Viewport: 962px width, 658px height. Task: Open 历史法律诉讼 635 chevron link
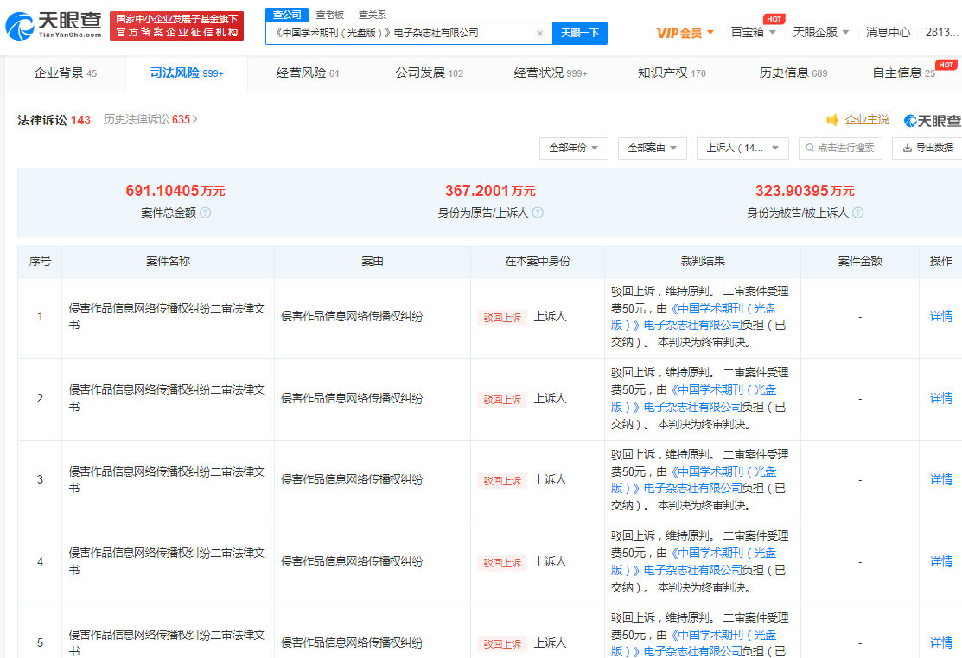click(x=150, y=119)
